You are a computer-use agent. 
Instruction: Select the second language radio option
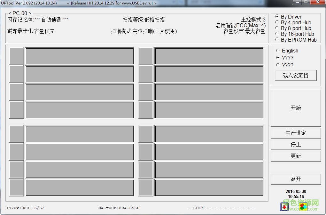pyautogui.click(x=278, y=58)
